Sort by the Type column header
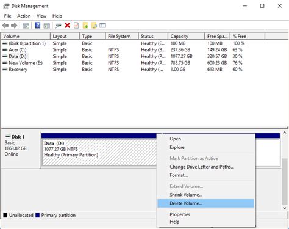The height and width of the screenshot is (229, 289). point(93,37)
